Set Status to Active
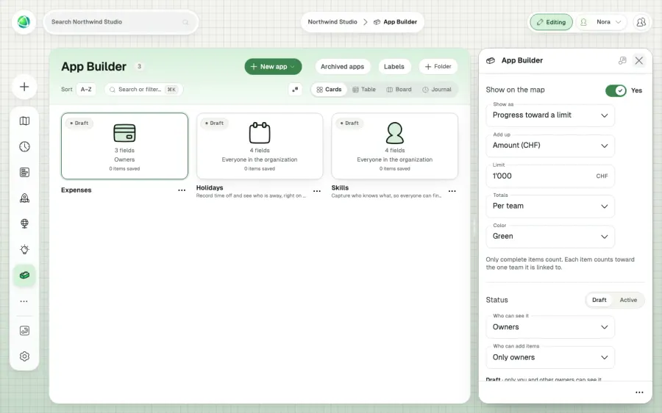Viewport: 662px width, 413px height. tap(628, 300)
